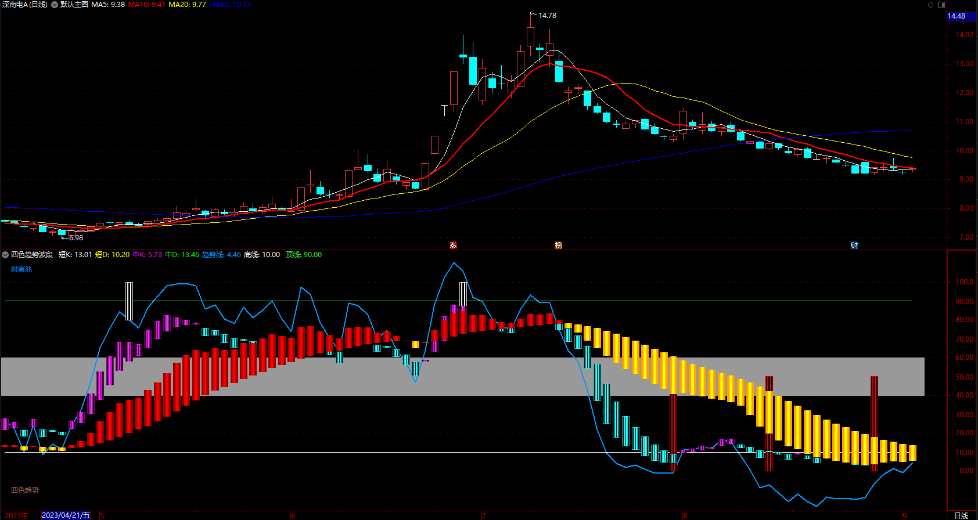Click the 财 event marker

click(x=854, y=245)
